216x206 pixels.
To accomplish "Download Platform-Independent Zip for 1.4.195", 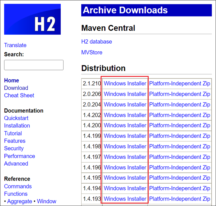I will tap(180, 178).
